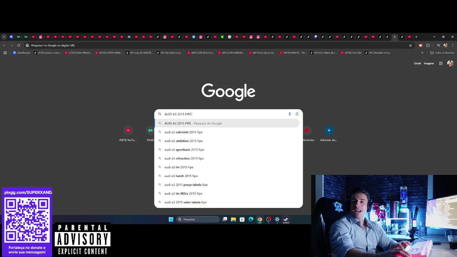Screen dimensions: 457x257
Task: Reload the current page
Action: point(19,45)
